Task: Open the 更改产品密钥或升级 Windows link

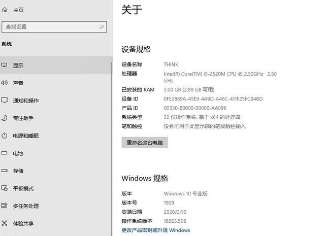Action: [x=156, y=230]
